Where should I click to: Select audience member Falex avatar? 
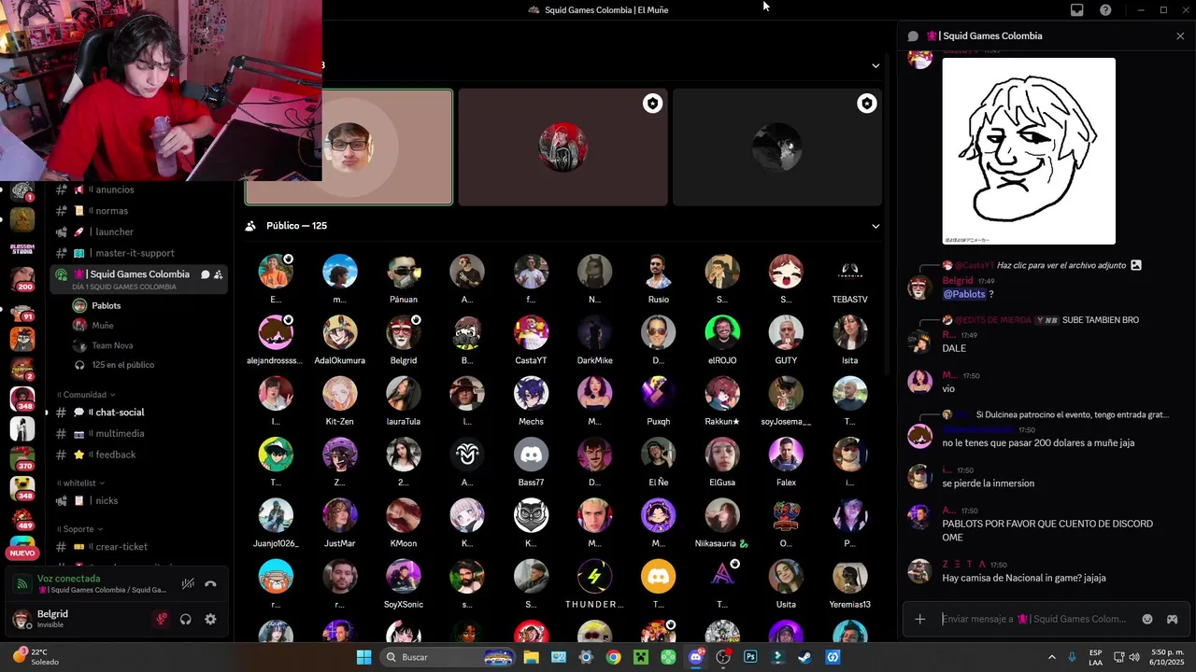pyautogui.click(x=786, y=455)
